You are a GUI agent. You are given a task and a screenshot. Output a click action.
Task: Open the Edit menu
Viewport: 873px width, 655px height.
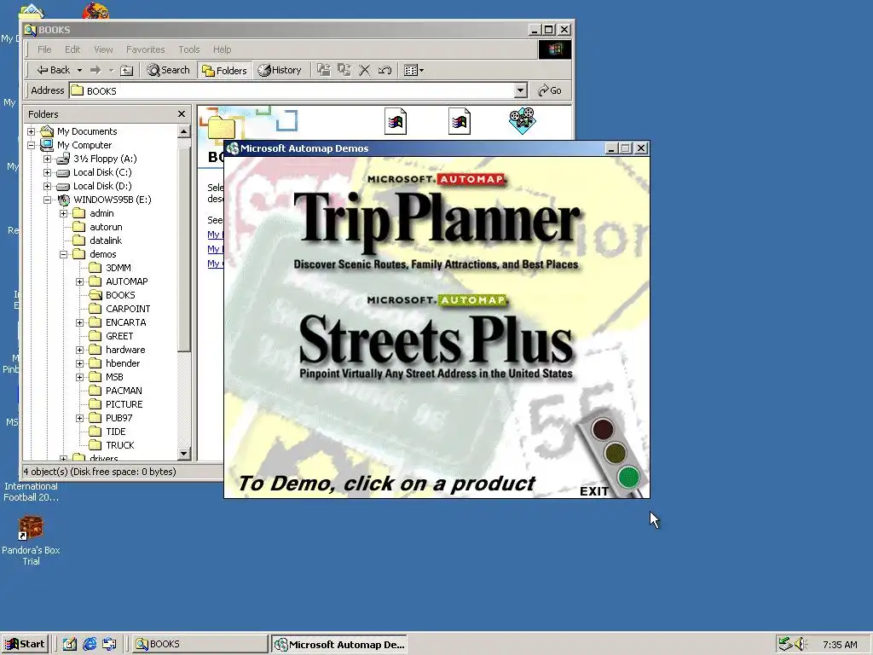[72, 49]
